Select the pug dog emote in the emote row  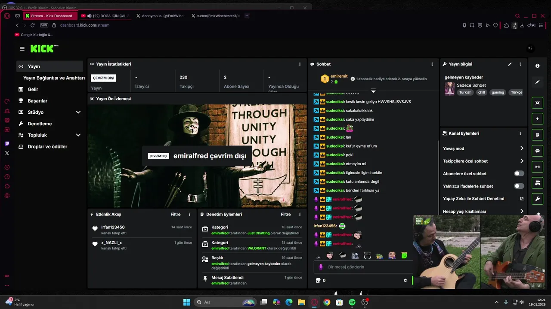point(367,255)
